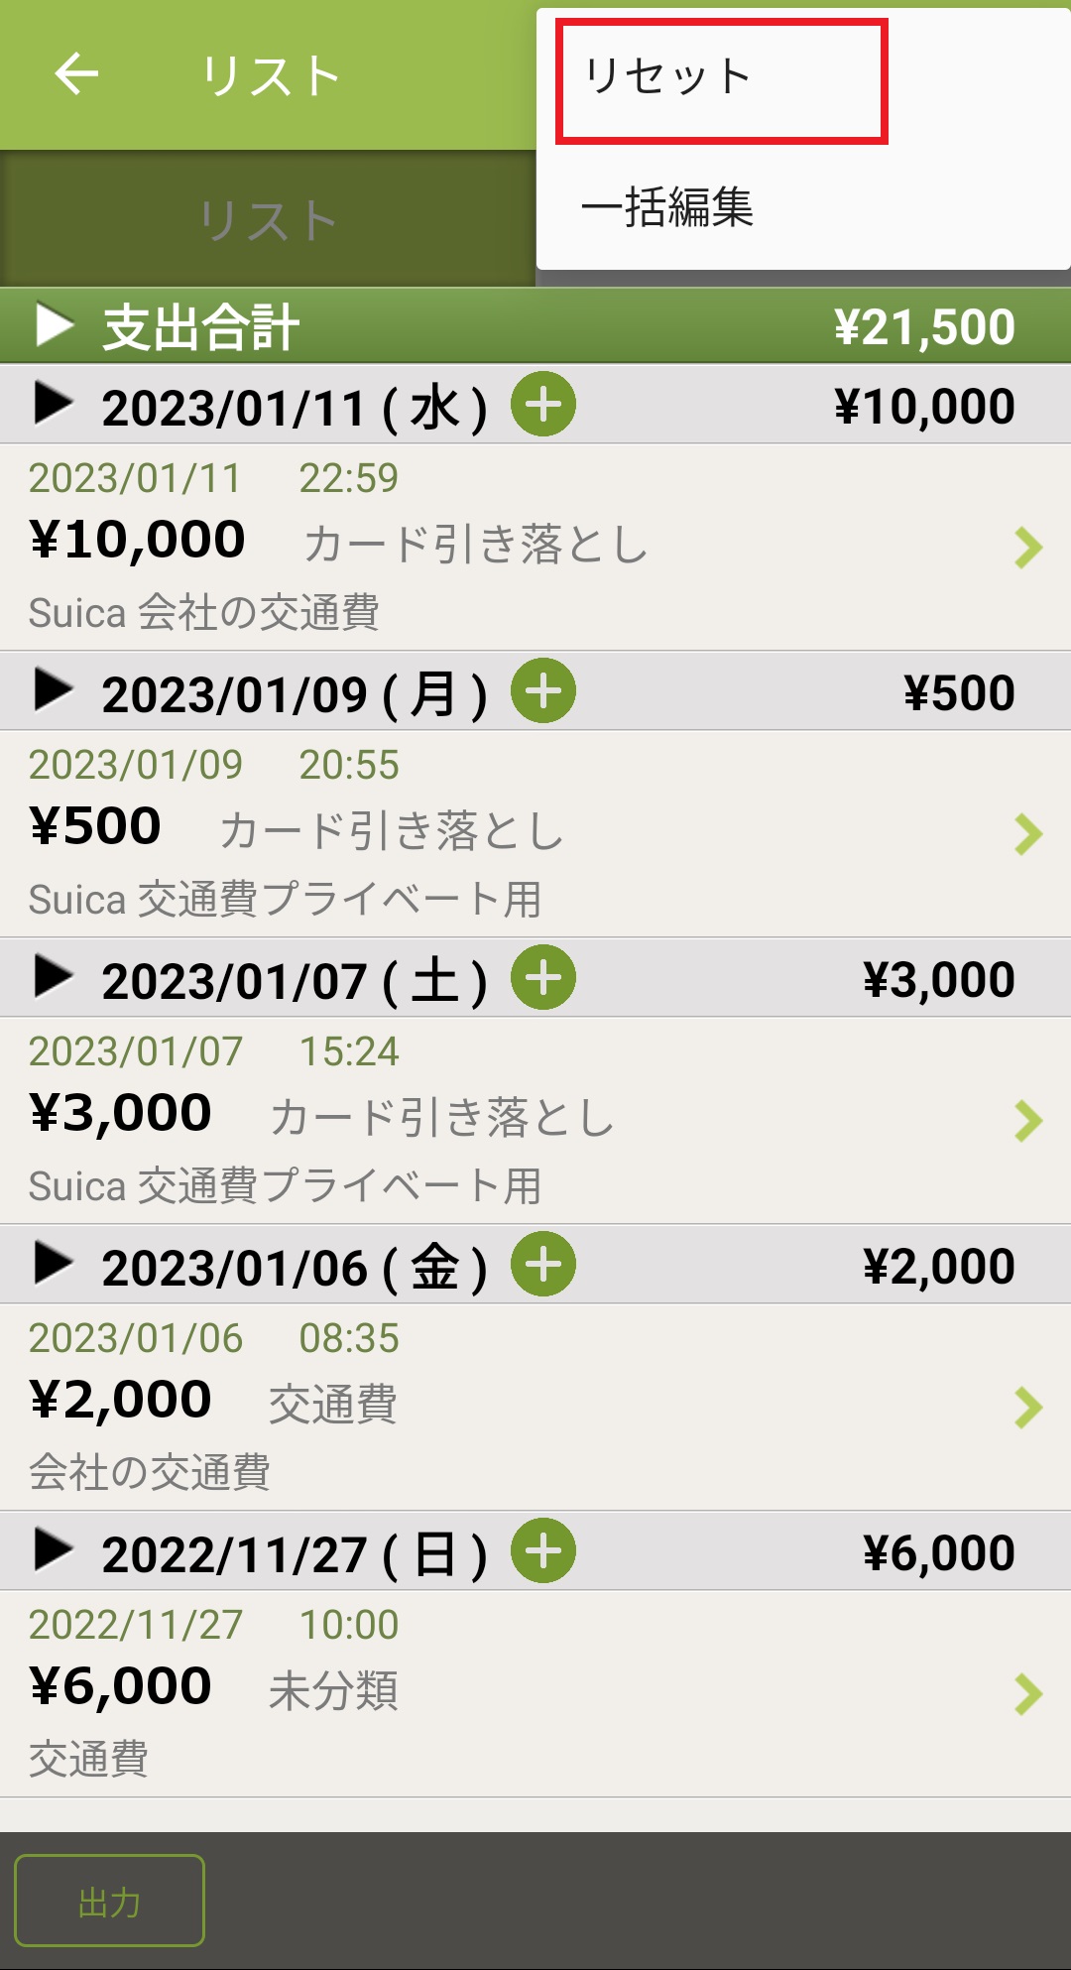This screenshot has width=1071, height=1970.
Task: Collapse the 2023/01/07 date group
Action: pos(54,978)
